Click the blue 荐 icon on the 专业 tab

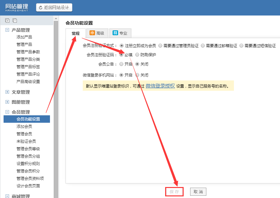(x=115, y=33)
